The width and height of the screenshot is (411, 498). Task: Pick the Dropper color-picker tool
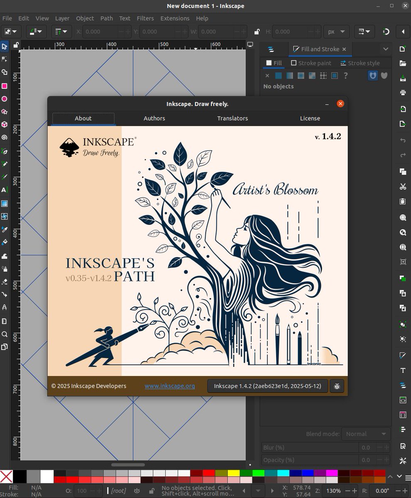(x=5, y=229)
